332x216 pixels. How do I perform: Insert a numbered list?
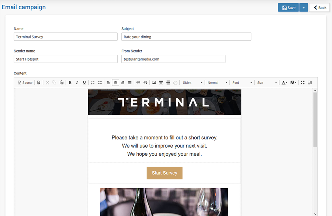[93, 82]
